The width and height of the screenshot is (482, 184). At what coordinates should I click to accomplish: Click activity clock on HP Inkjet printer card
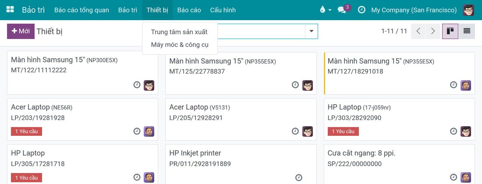299,177
